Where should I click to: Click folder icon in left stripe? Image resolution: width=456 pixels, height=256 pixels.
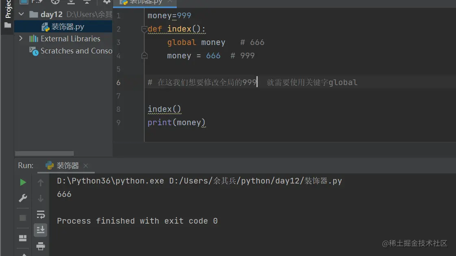(x=8, y=25)
